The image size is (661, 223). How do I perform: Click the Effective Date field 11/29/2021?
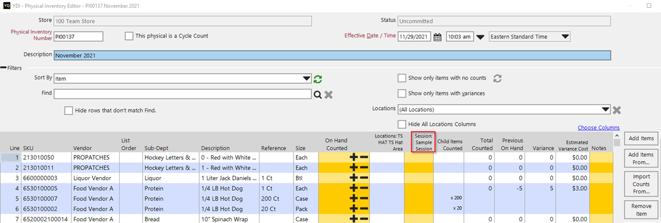pyautogui.click(x=415, y=37)
